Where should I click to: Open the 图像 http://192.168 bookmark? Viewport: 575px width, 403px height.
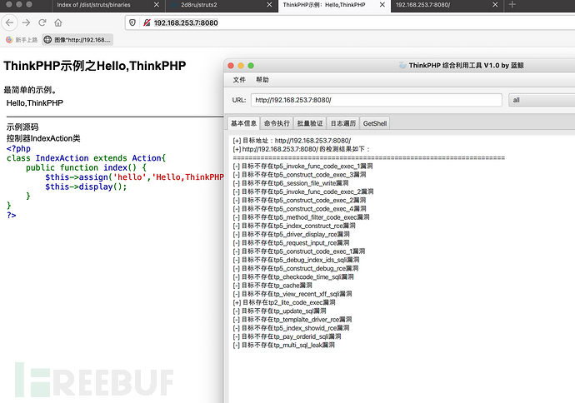coord(77,40)
